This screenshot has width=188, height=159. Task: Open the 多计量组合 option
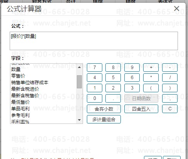(104, 119)
